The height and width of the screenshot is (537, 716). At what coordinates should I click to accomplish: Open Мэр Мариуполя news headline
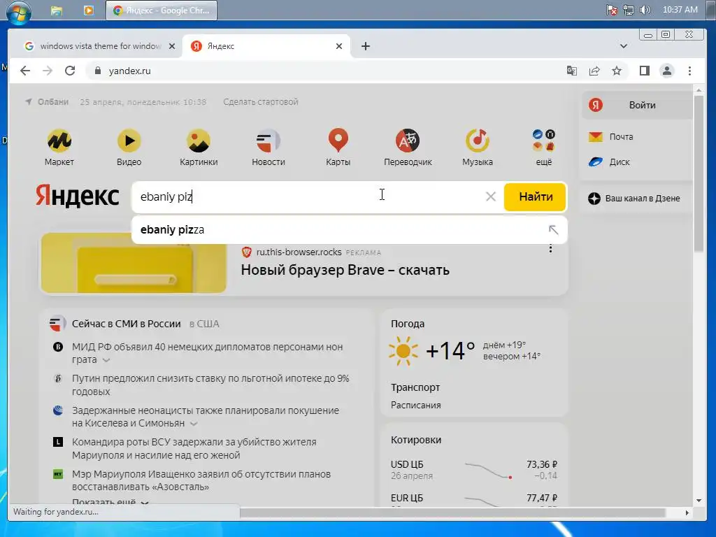pos(201,480)
